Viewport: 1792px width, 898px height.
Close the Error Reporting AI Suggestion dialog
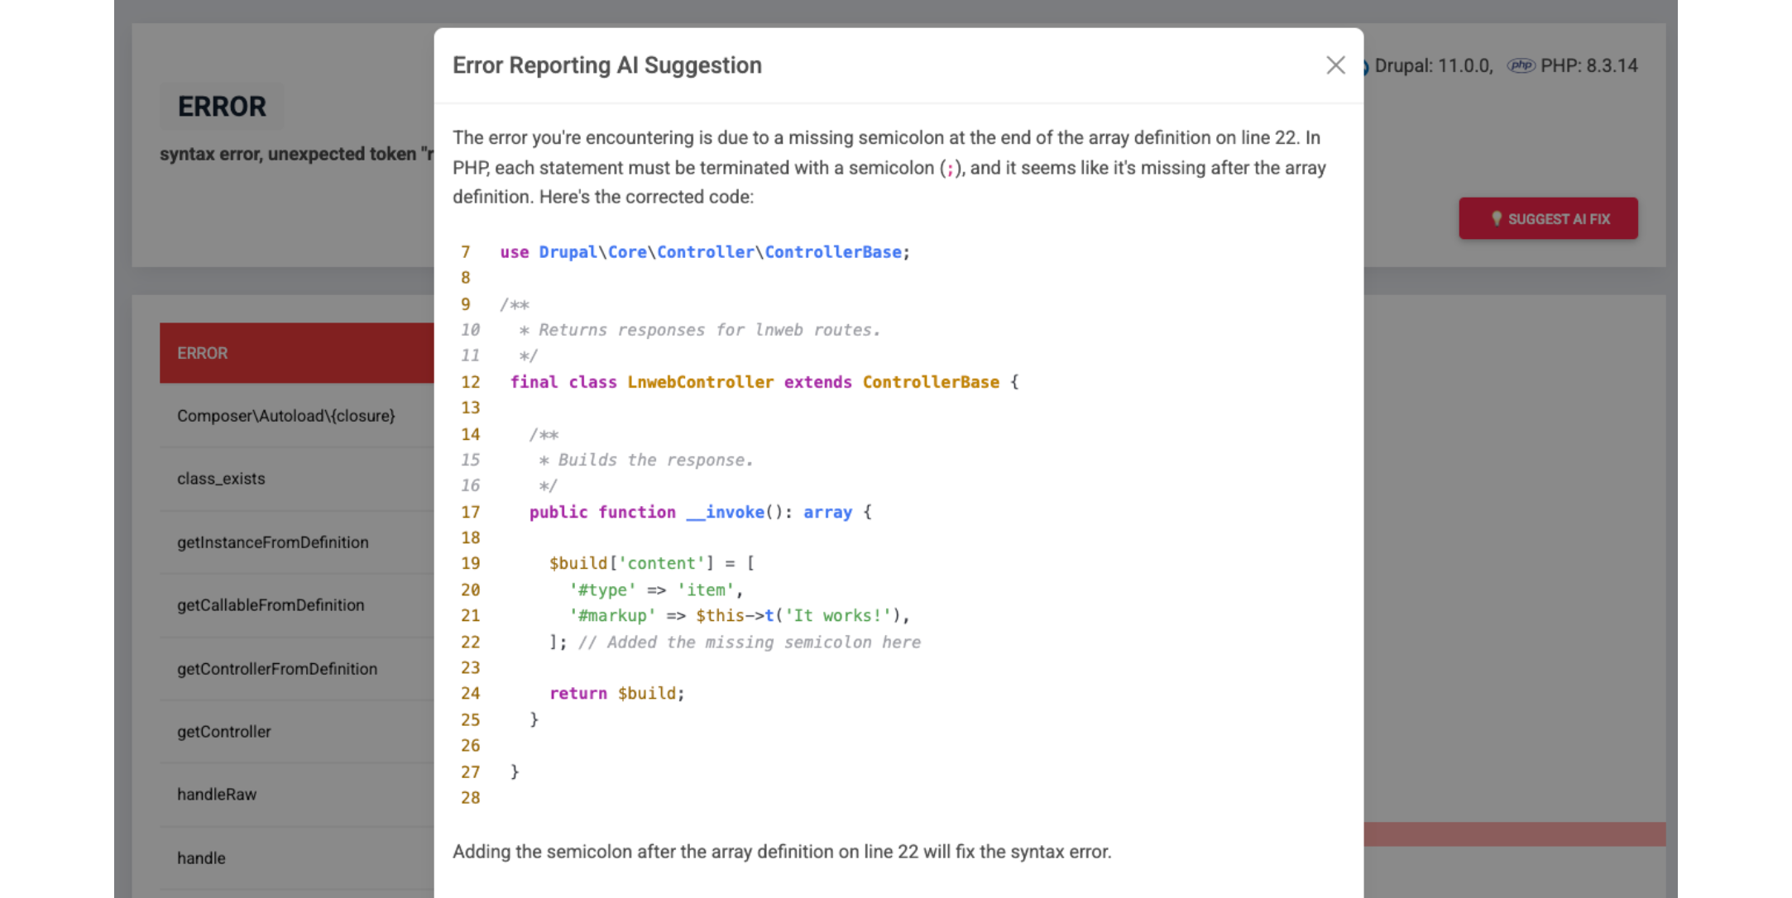coord(1335,65)
